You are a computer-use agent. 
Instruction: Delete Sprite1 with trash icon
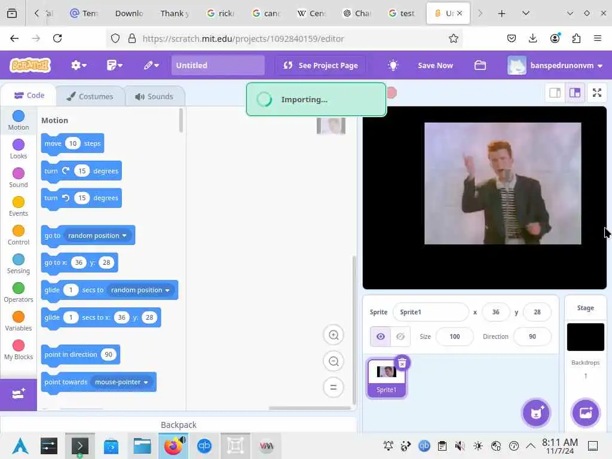click(402, 363)
